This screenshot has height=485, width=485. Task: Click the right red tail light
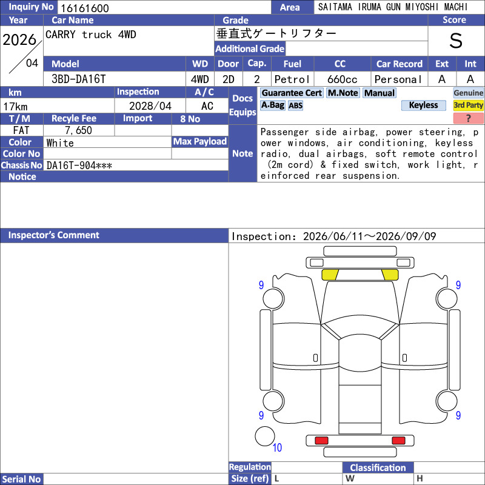[398, 440]
